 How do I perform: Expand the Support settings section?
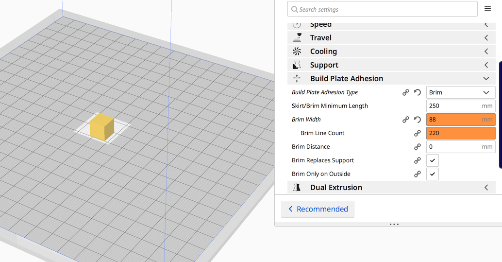[x=391, y=65]
